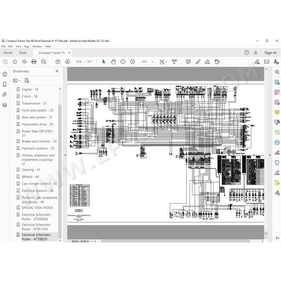Zoom in with plus icon
281x281 pixels.
(132, 62)
